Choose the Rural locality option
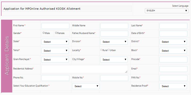The height and width of the screenshot is (95, 191). click(x=101, y=50)
